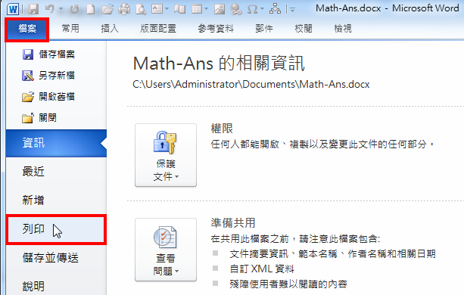464x295 pixels.
Task: Click the Save icon in Quick Access Toolbar
Action: tap(33, 10)
